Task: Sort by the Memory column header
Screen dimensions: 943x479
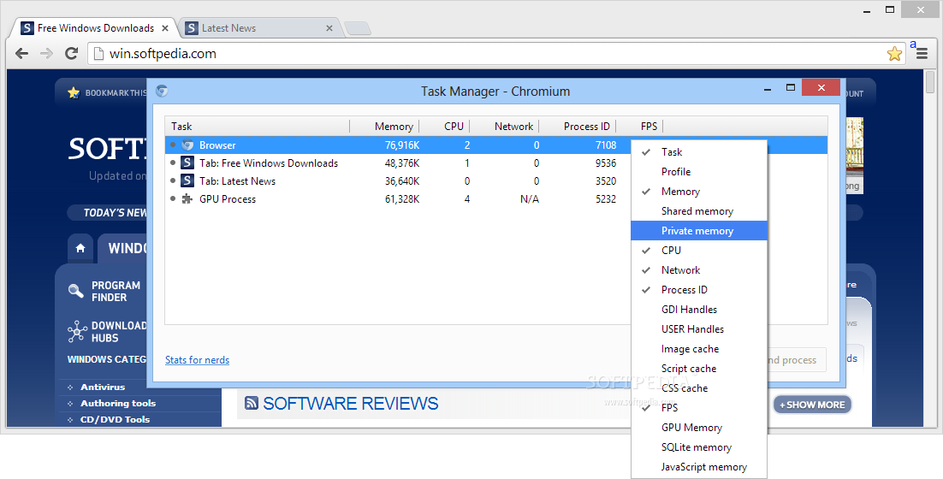Action: pyautogui.click(x=384, y=127)
